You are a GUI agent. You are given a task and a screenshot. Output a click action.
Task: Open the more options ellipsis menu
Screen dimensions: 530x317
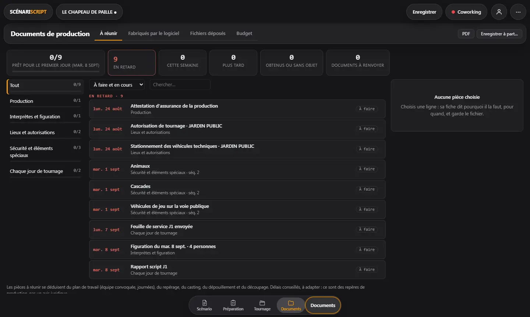tap(518, 12)
